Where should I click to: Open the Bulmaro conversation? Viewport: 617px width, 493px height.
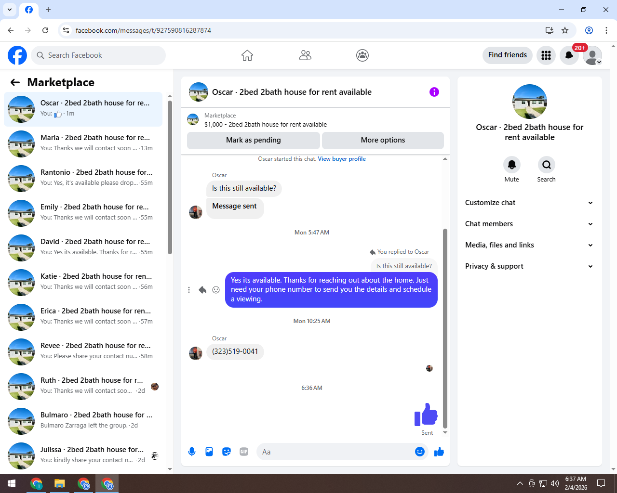coord(83,421)
